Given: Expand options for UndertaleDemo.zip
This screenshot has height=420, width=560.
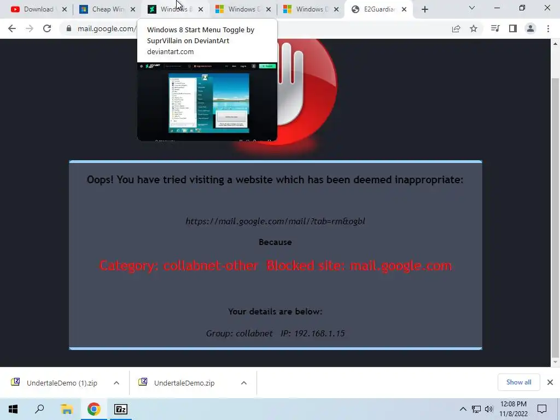Looking at the screenshot, I should 244,383.
